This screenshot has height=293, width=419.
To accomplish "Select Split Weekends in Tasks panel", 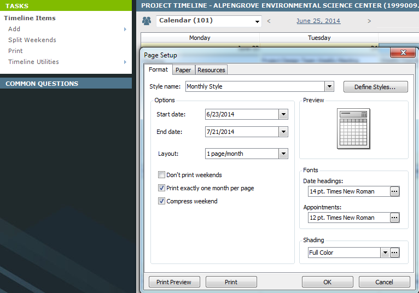I will click(x=32, y=40).
